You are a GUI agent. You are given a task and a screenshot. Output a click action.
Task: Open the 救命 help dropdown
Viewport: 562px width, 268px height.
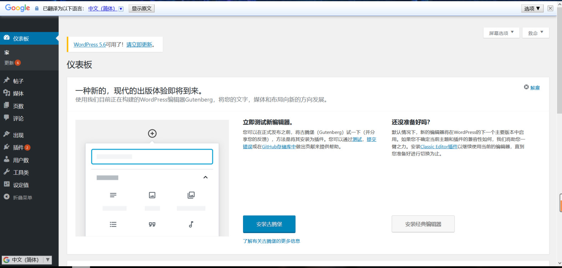coord(536,33)
